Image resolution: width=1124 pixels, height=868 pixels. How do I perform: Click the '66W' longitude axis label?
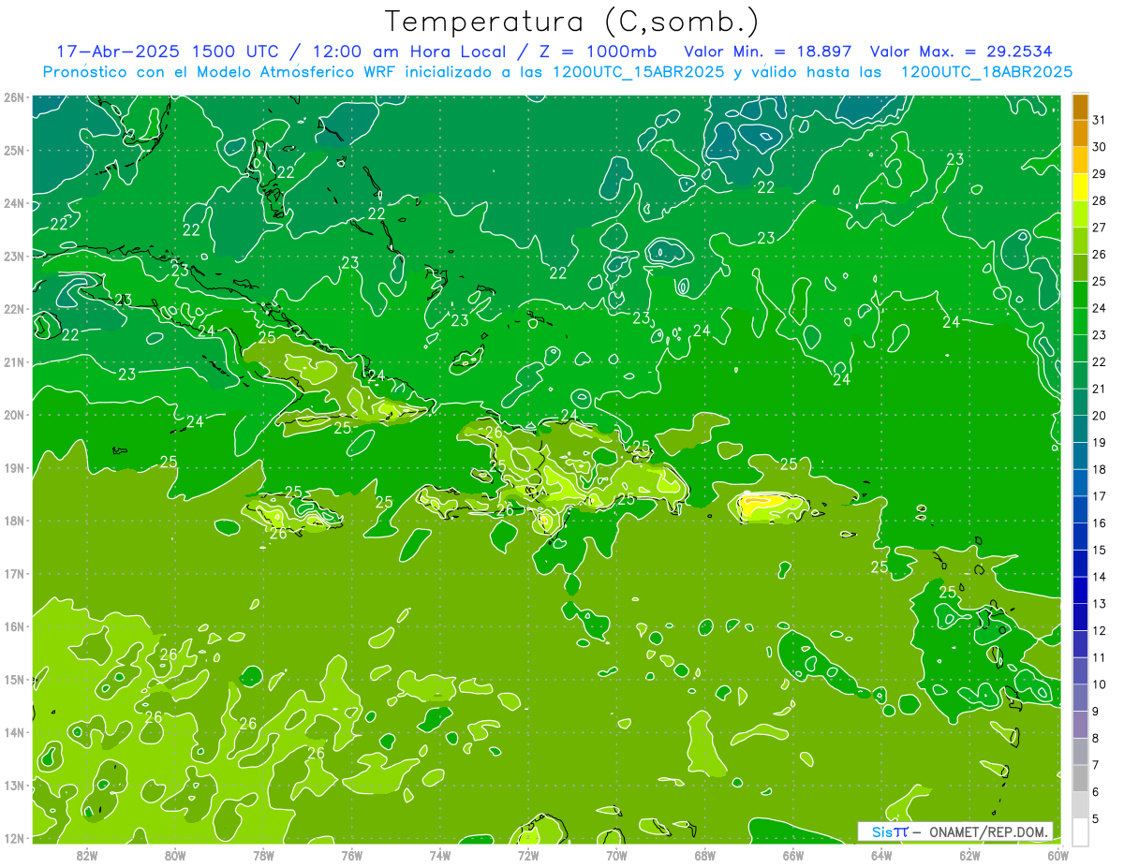click(x=793, y=855)
